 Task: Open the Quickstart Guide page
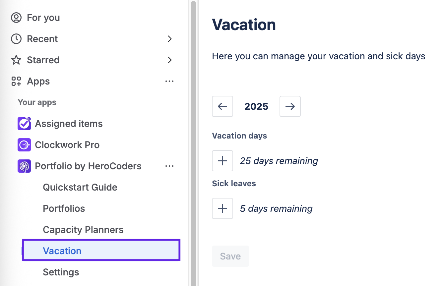[x=80, y=187]
